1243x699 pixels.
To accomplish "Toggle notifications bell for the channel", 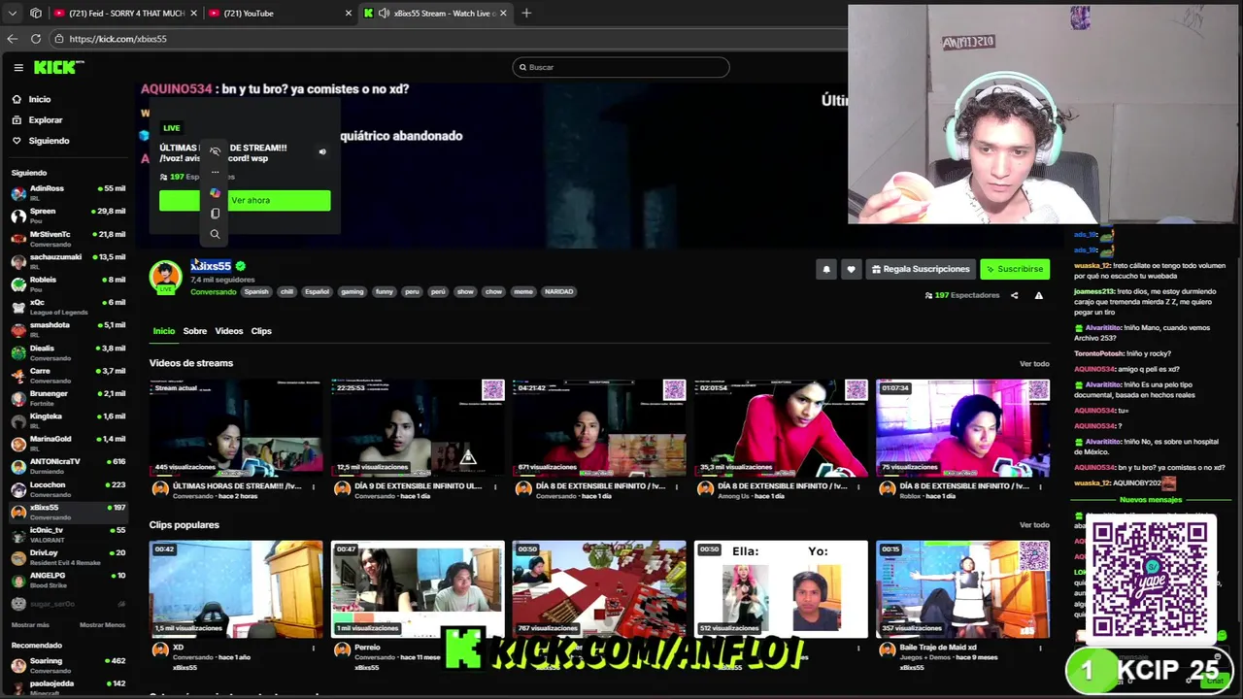I will coord(826,269).
